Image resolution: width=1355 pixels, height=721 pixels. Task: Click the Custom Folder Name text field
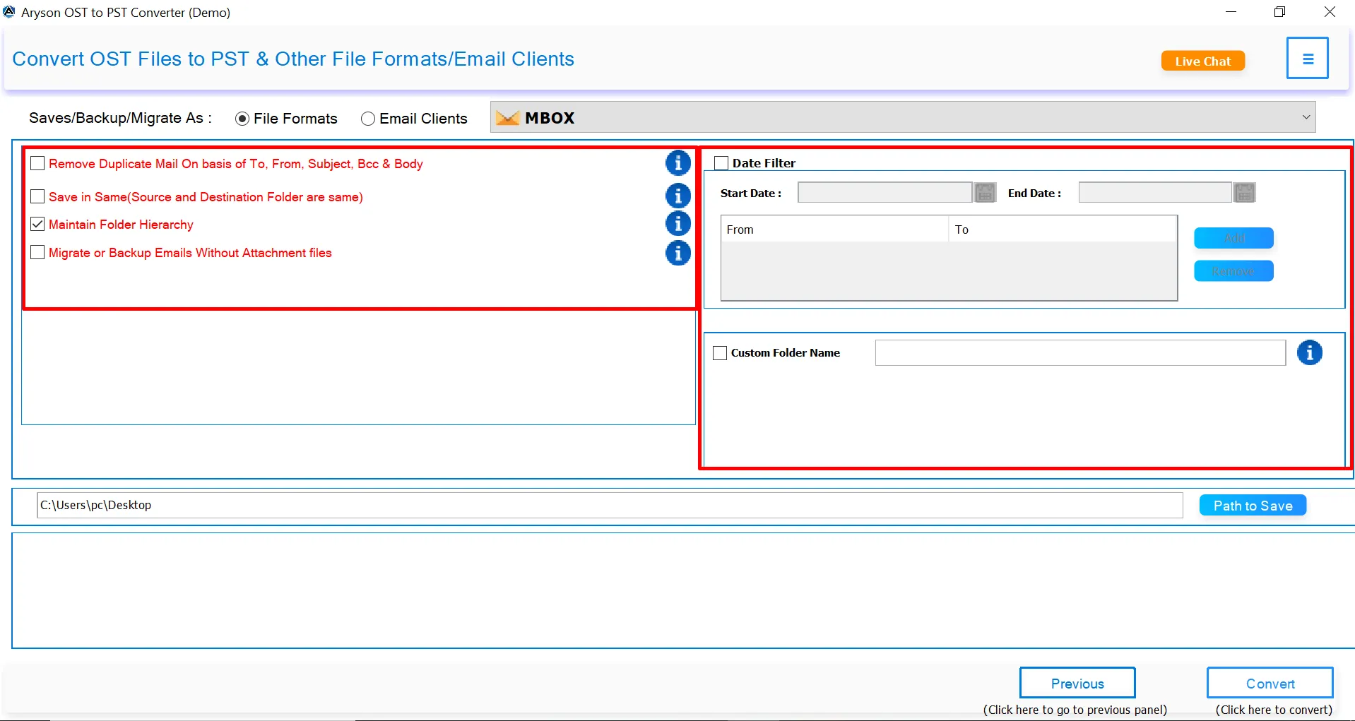pos(1080,352)
